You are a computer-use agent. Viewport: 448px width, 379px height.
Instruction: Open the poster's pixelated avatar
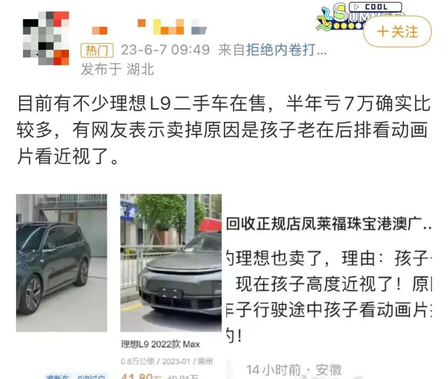[46, 38]
